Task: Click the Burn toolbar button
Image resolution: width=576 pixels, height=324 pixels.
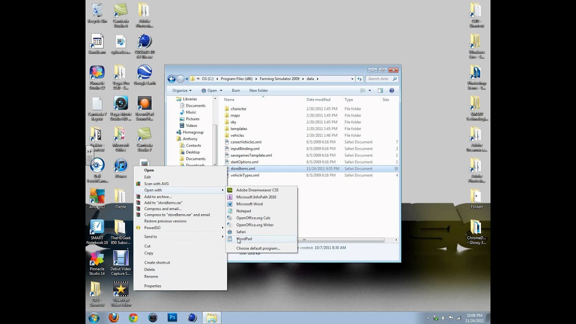Action: 236,90
